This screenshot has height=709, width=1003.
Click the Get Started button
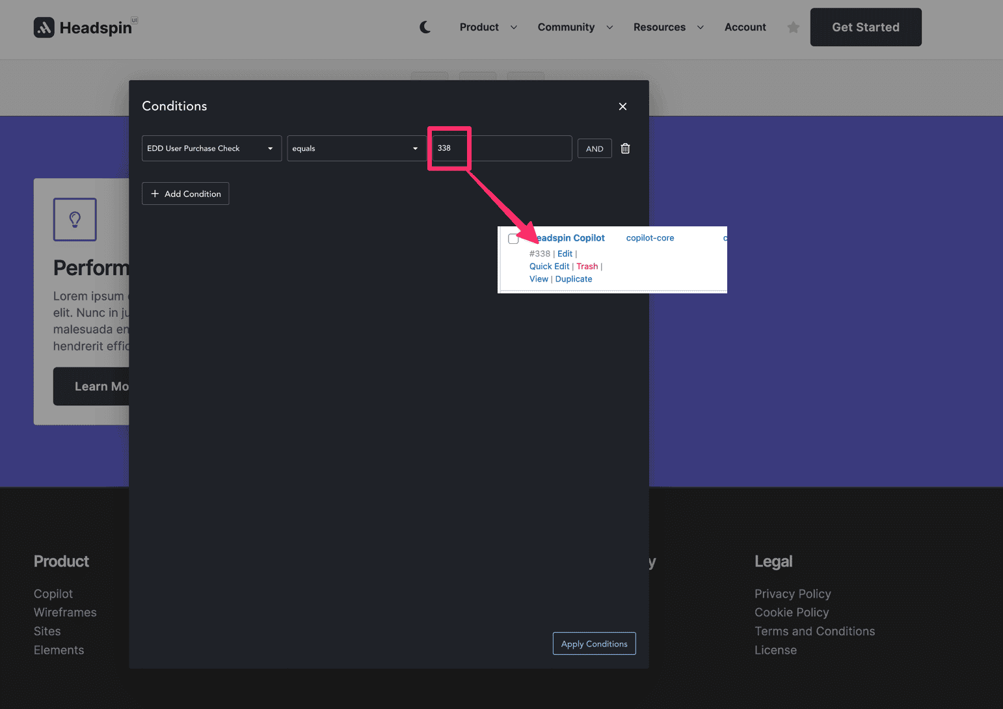point(865,27)
